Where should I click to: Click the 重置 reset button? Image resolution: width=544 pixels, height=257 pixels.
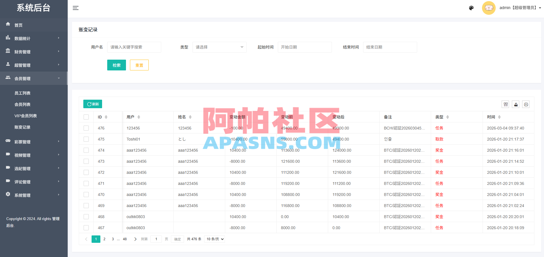[139, 65]
